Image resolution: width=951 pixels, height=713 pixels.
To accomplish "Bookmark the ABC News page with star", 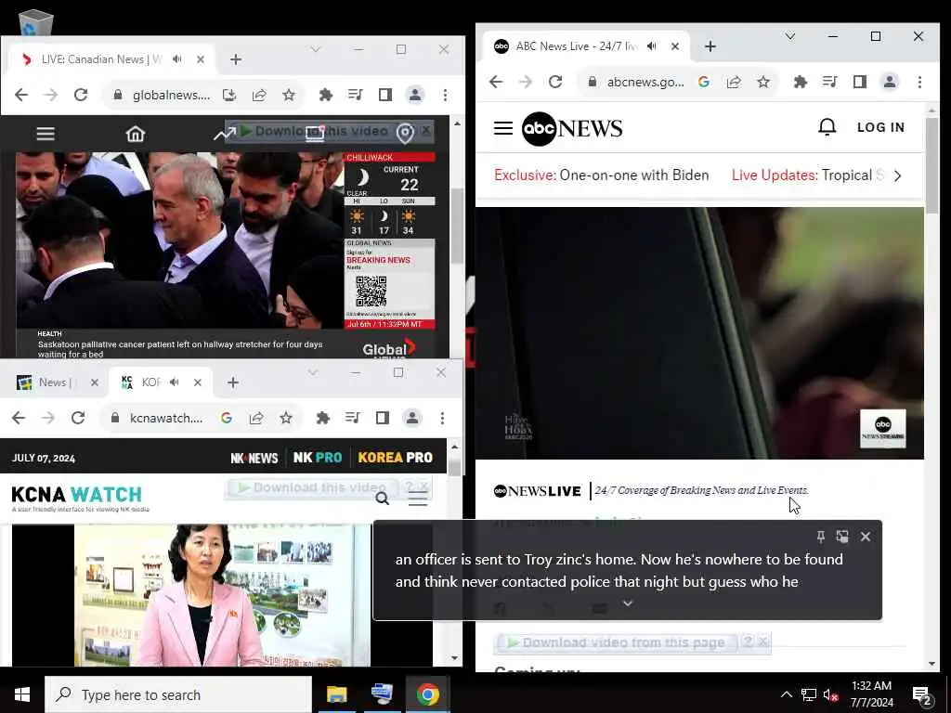I will (763, 82).
